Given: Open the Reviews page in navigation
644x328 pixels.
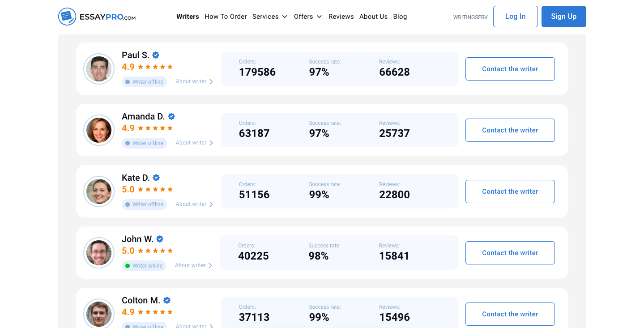Looking at the screenshot, I should coord(341,17).
